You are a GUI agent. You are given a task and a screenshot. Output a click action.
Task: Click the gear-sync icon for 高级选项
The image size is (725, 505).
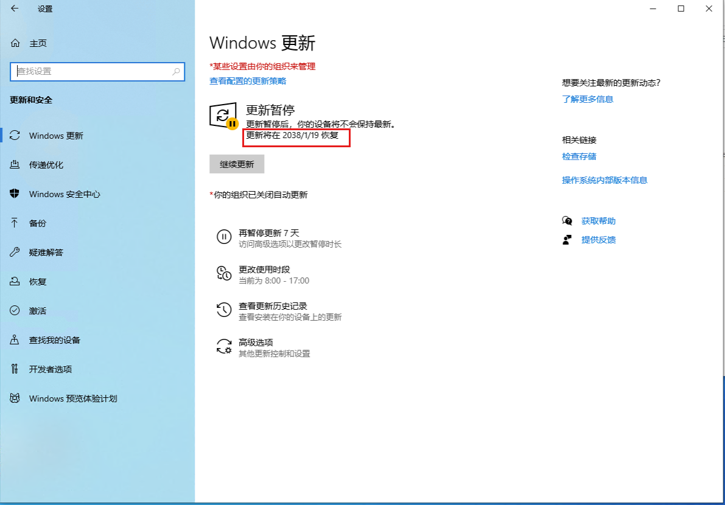tap(224, 346)
